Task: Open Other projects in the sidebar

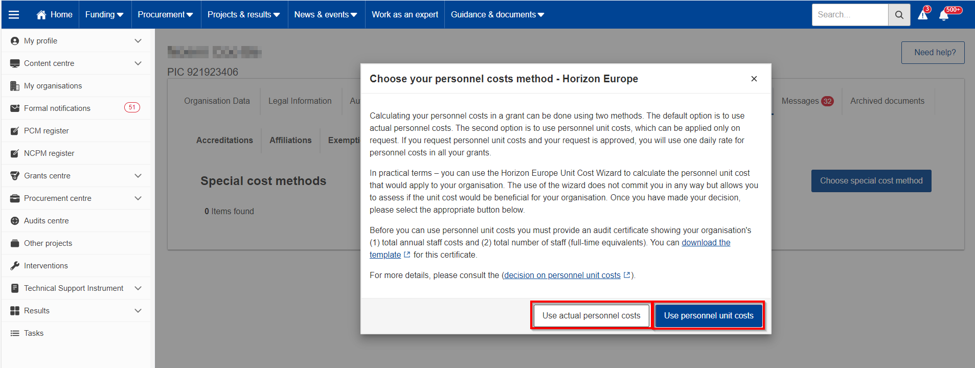Action: tap(76, 243)
